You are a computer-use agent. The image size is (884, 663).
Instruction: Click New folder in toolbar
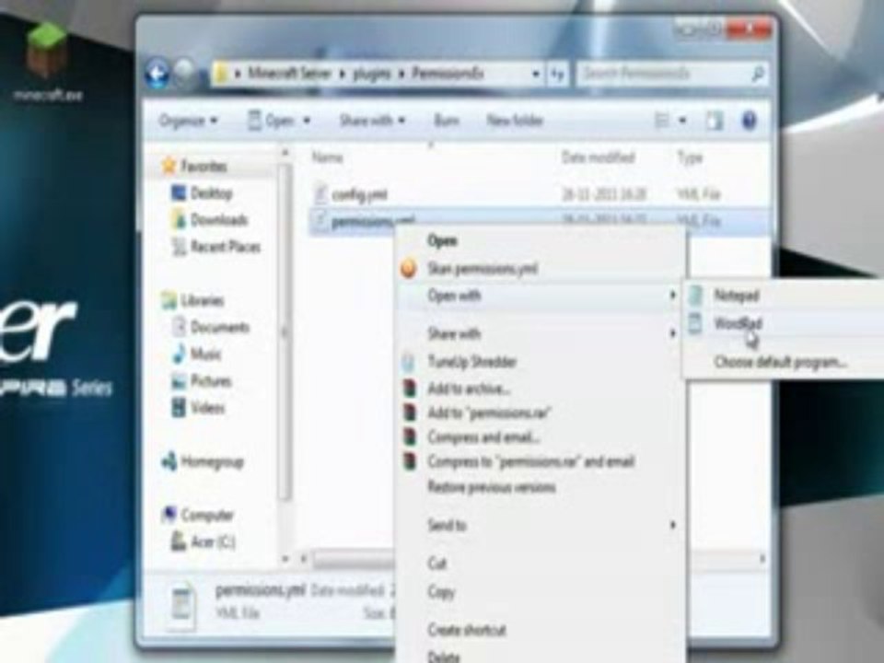(515, 121)
